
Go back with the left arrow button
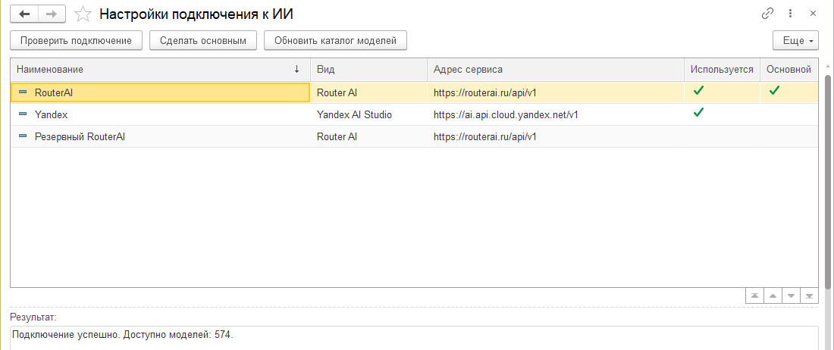(24, 14)
